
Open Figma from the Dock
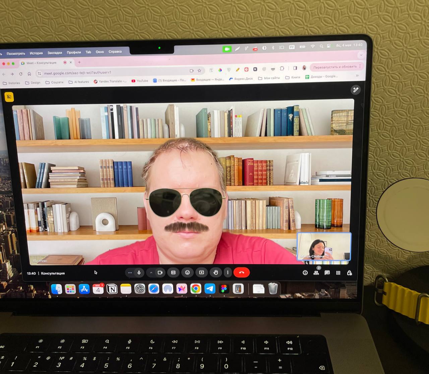224,289
